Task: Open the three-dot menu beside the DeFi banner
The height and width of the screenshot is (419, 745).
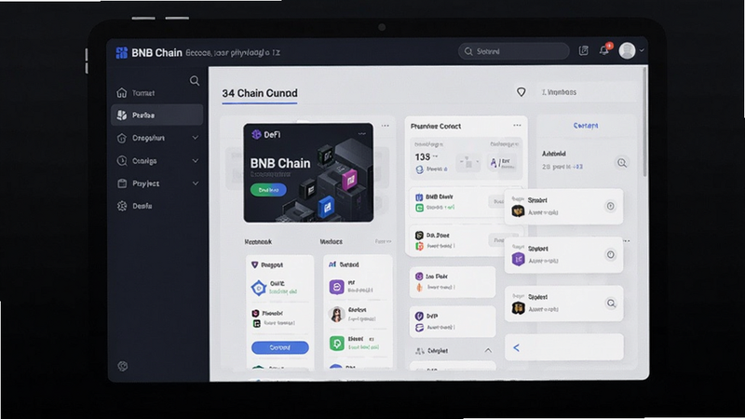Action: [385, 126]
